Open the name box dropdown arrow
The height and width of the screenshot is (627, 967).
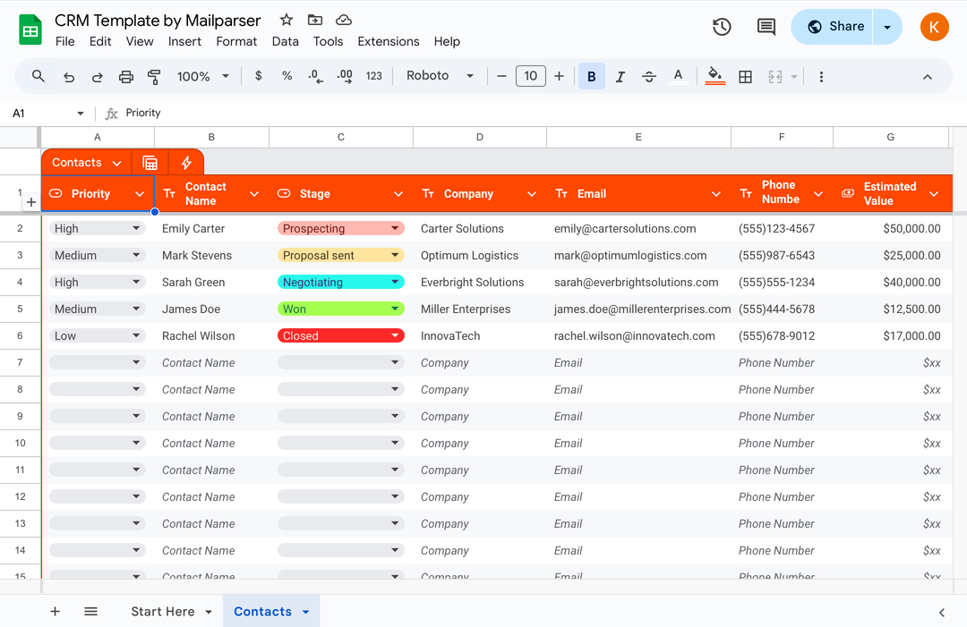click(81, 114)
